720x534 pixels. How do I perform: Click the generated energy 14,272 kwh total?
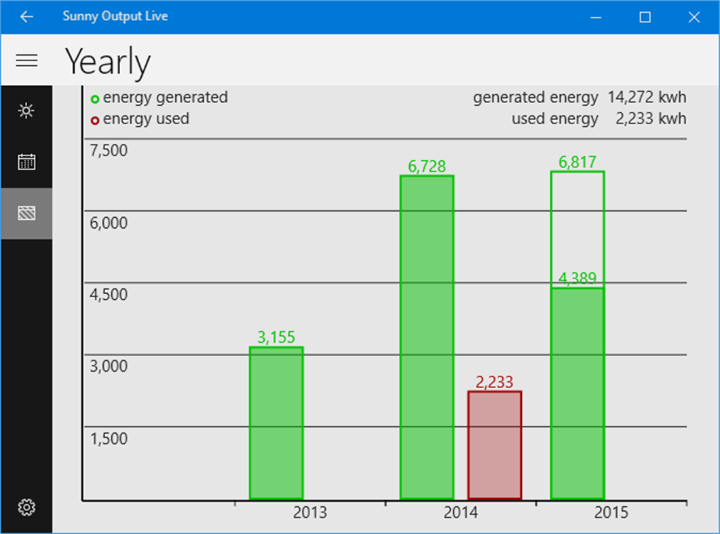pyautogui.click(x=580, y=98)
